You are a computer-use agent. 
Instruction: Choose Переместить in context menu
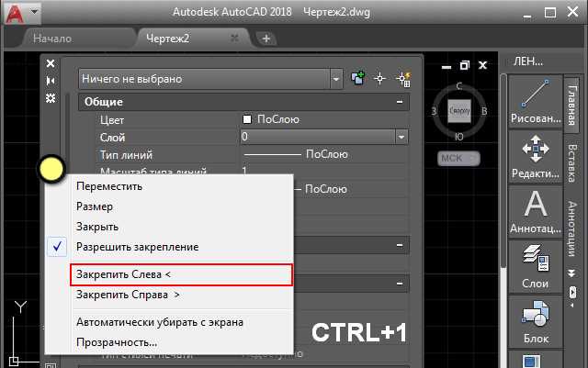pyautogui.click(x=109, y=186)
